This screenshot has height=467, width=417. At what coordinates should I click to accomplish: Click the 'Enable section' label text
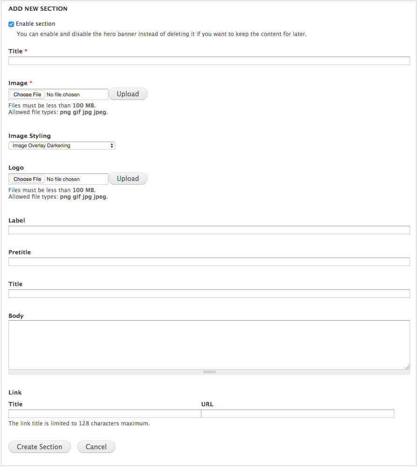coord(35,24)
